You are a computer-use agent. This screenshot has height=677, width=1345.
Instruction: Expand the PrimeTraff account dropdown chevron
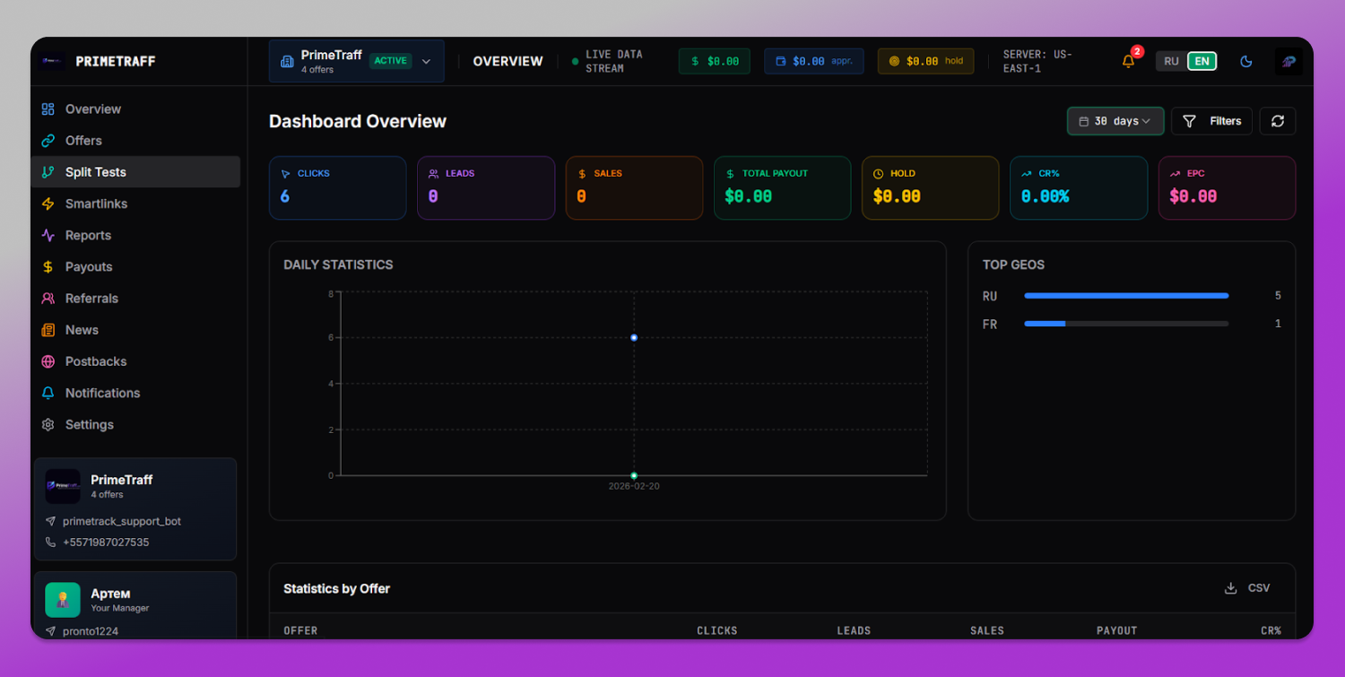[426, 61]
